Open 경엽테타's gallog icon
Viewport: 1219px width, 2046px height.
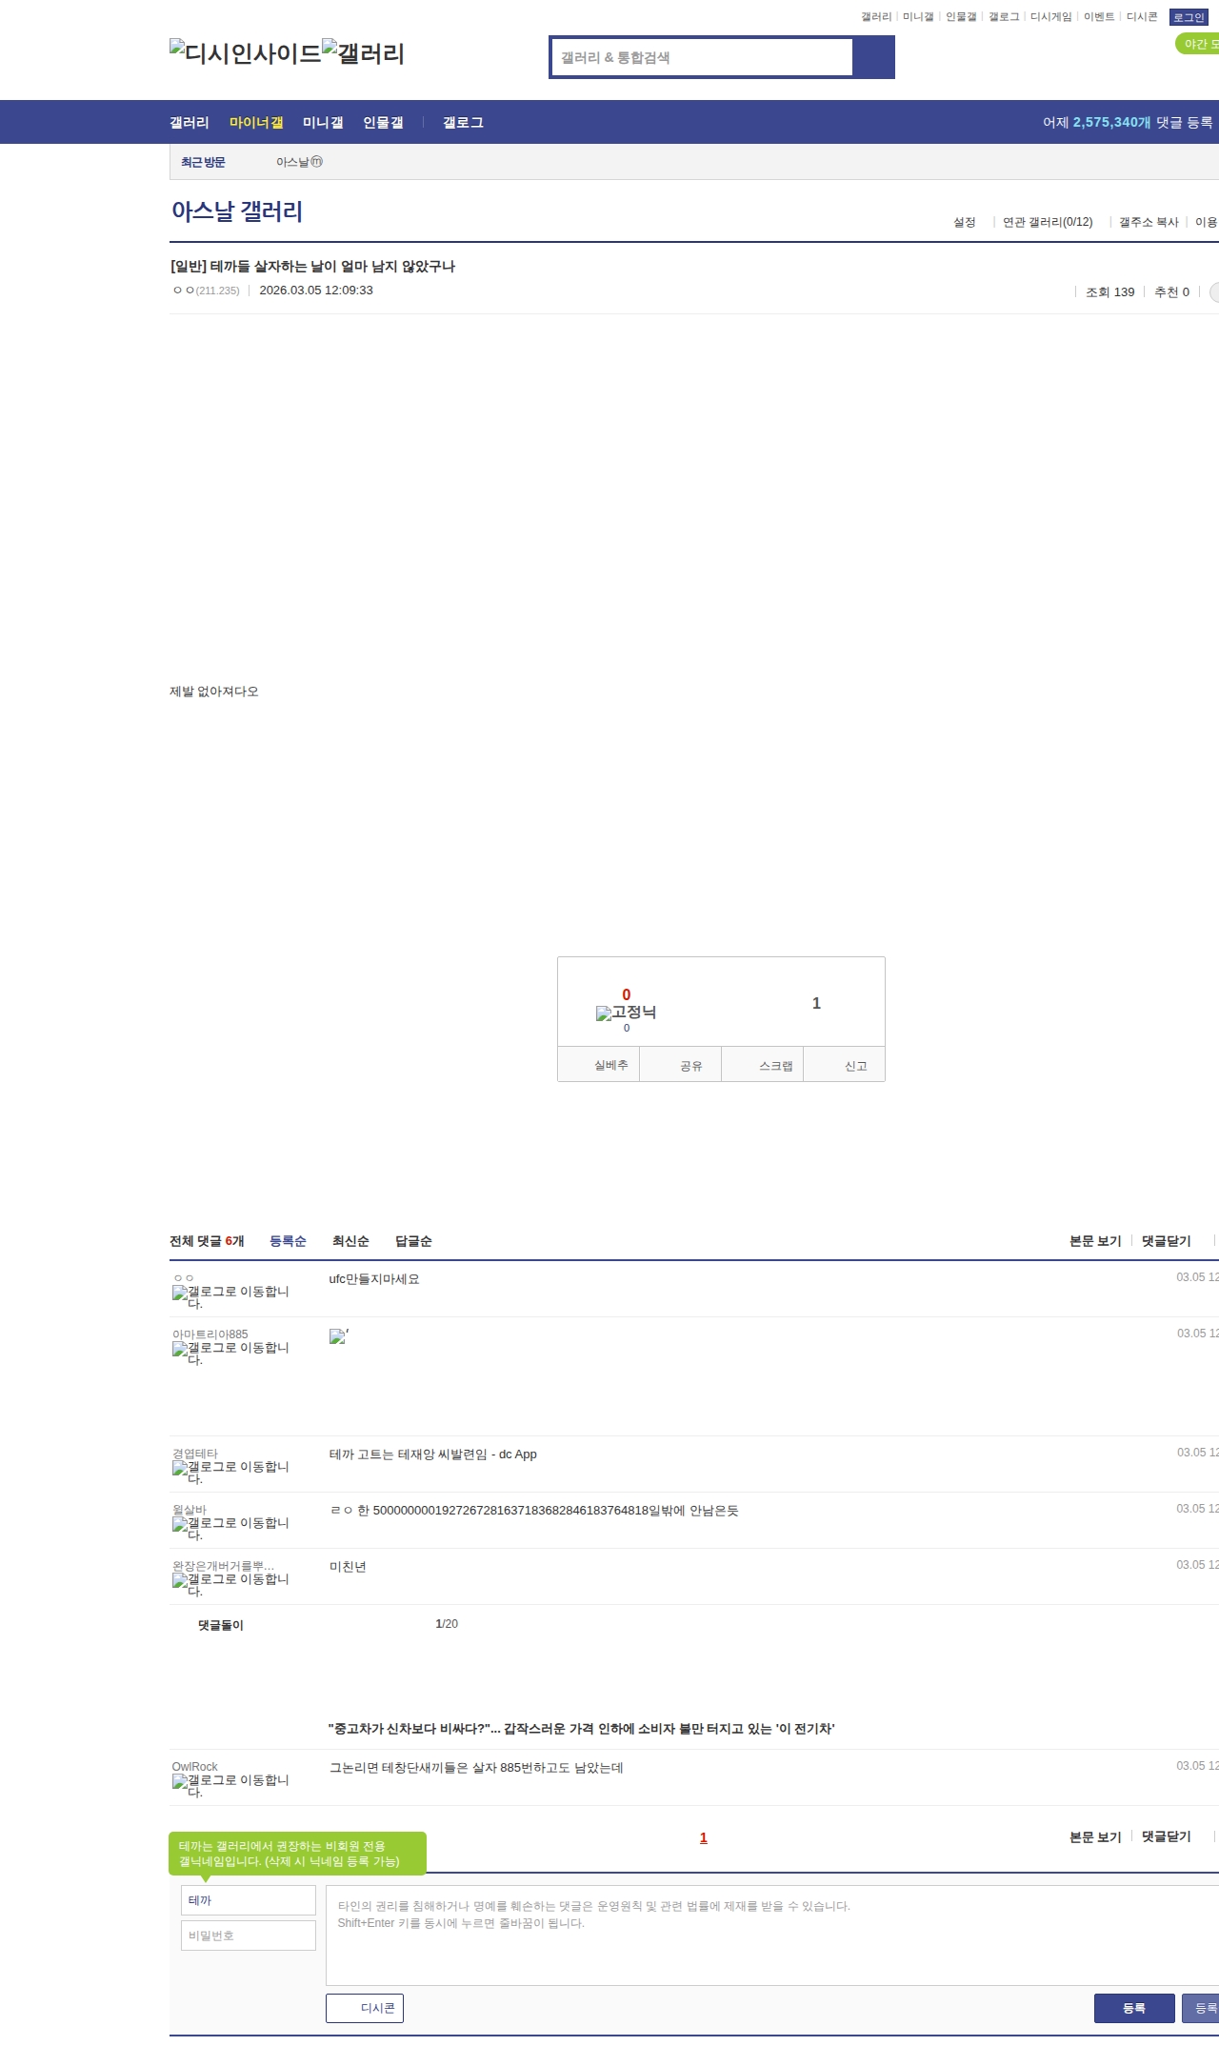pos(230,1473)
